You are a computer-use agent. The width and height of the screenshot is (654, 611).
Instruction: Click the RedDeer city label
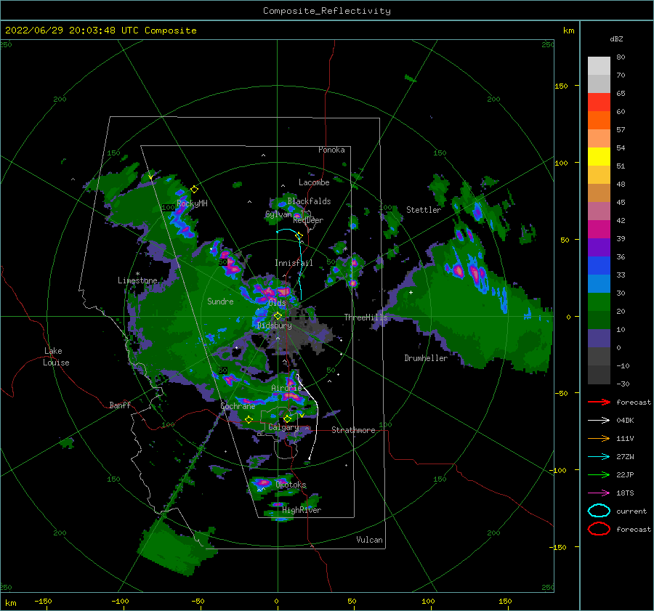pyautogui.click(x=308, y=220)
